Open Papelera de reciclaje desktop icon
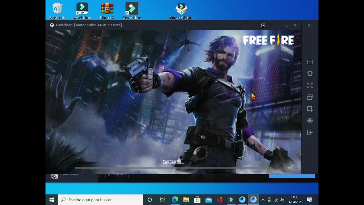364x205 pixels. click(x=57, y=11)
